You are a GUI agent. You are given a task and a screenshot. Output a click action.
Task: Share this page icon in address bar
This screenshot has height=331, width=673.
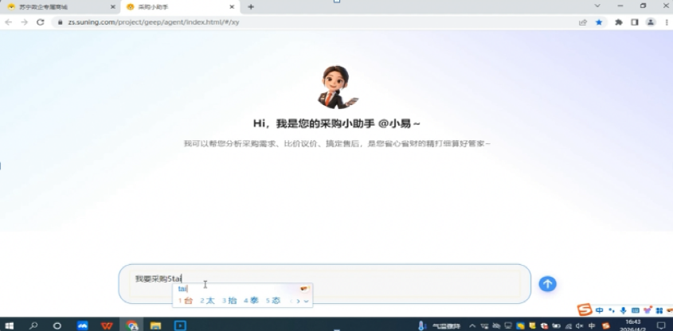point(583,22)
